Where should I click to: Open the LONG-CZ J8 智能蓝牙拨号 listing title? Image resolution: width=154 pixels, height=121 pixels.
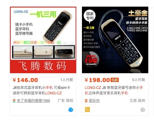click(114, 90)
